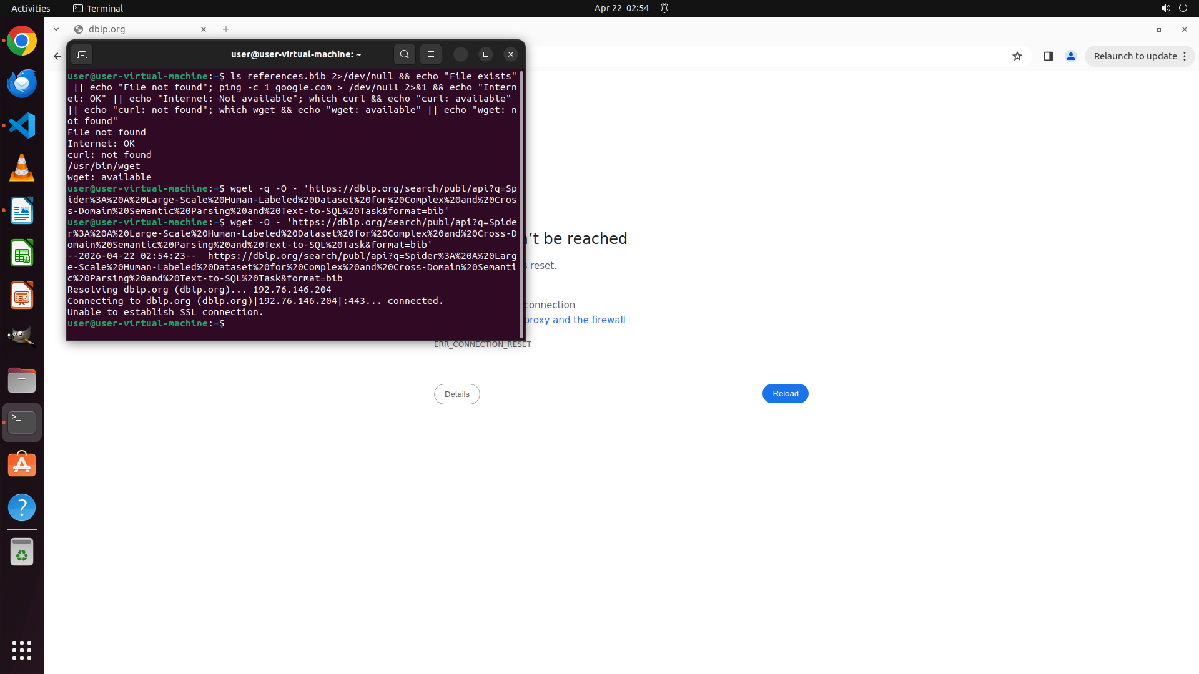Expand the Chrome tab search chevron

coord(56,29)
